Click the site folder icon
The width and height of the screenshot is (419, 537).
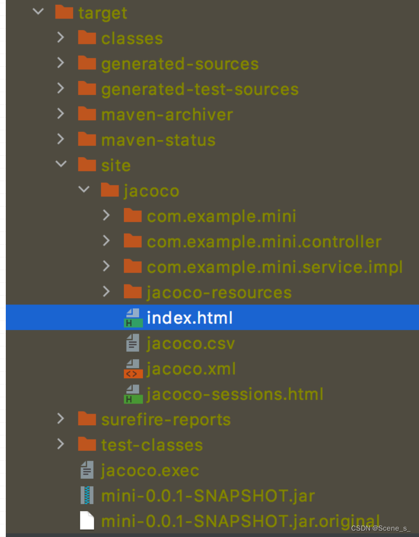[87, 164]
